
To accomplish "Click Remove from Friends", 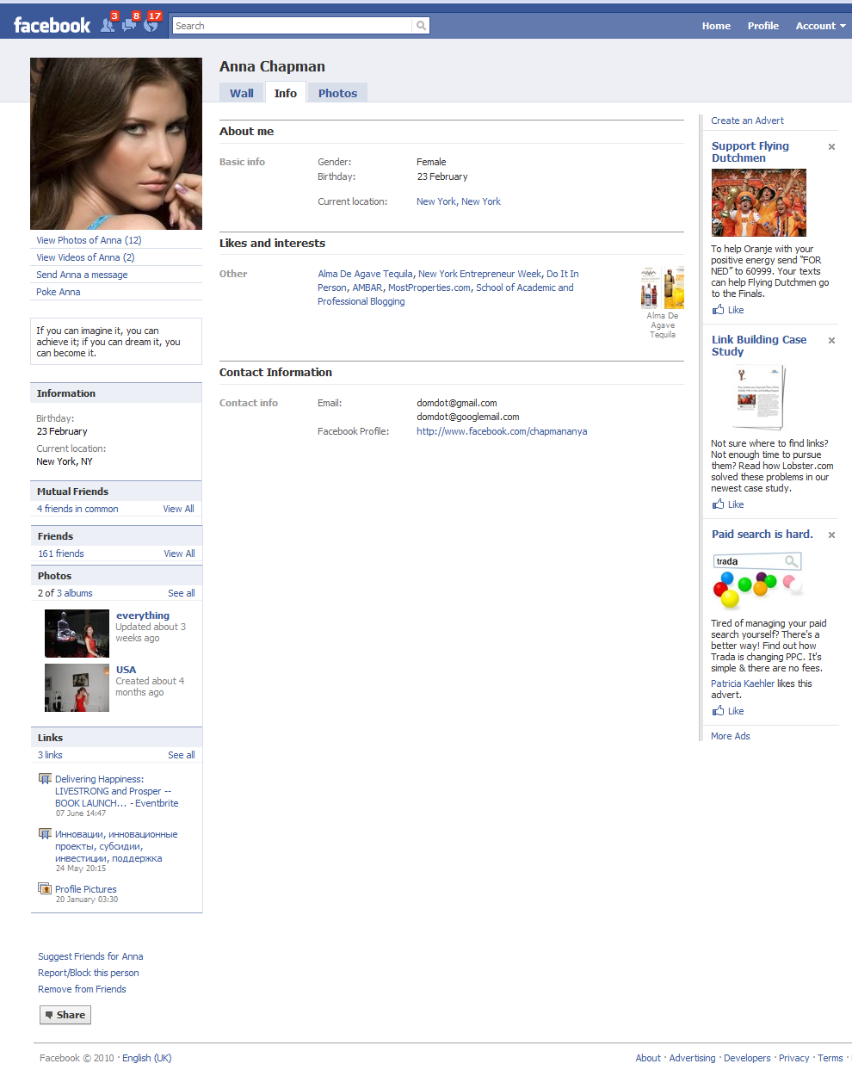I will click(82, 989).
